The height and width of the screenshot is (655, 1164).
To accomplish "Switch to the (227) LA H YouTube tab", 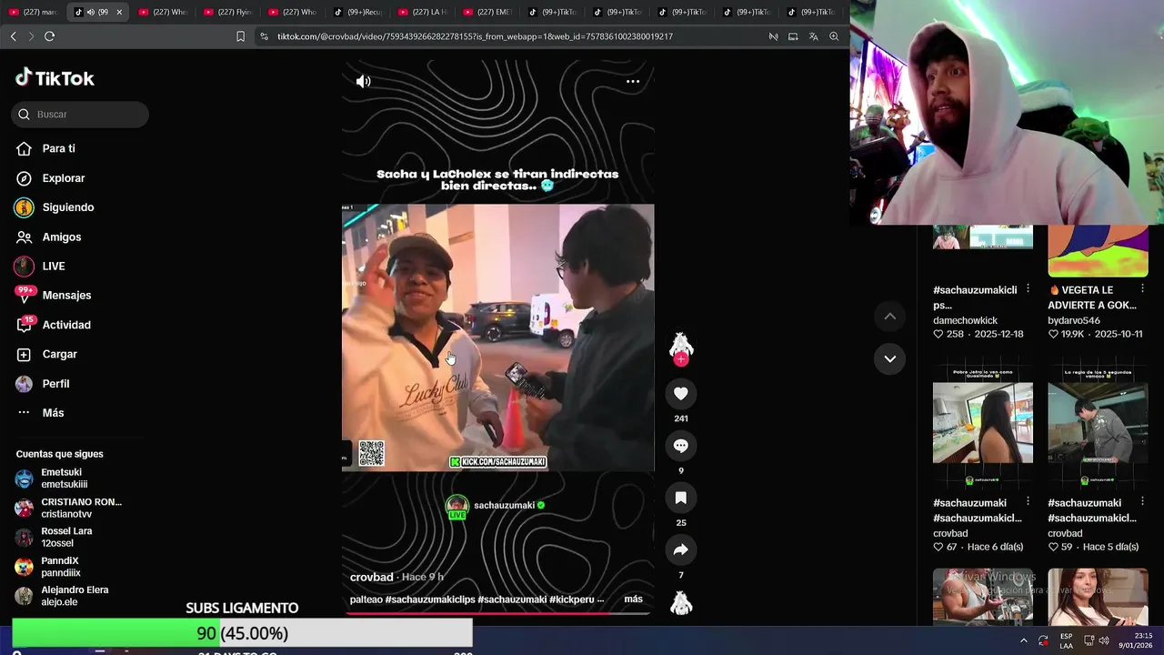I will (x=423, y=12).
